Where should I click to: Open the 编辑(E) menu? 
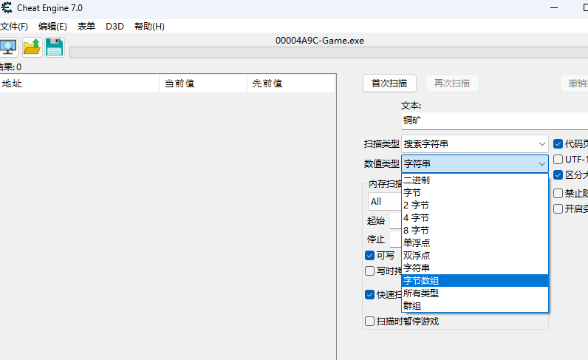(52, 27)
